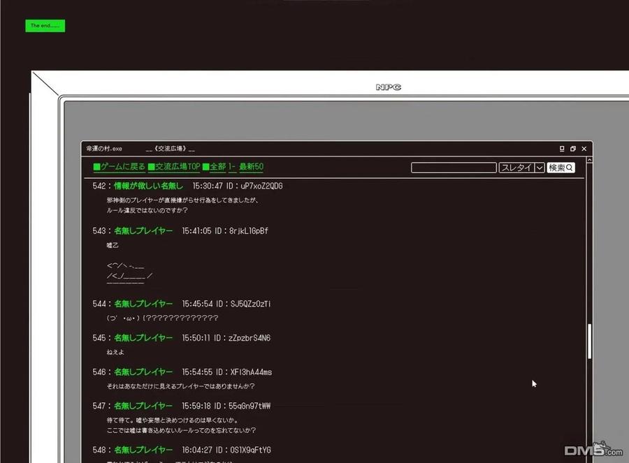The image size is (629, 463).
Task: Click ID 'XFI3hA44ms' on post 546
Action: point(251,372)
